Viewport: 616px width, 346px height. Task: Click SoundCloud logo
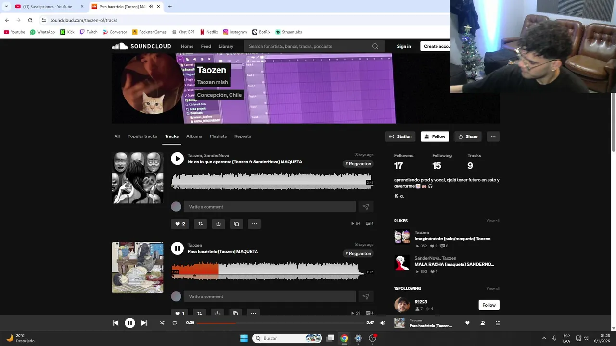[141, 46]
